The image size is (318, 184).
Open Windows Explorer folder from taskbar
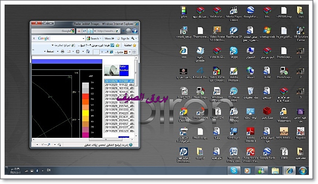[x=275, y=171]
